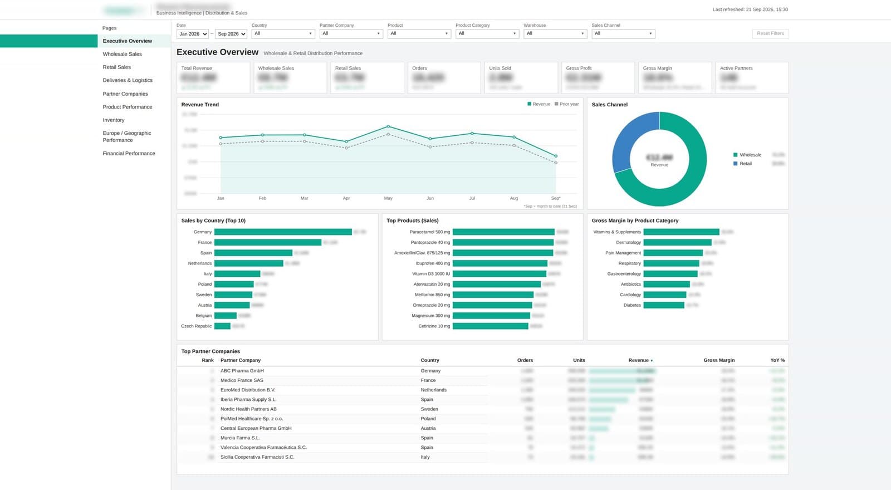Image resolution: width=891 pixels, height=490 pixels.
Task: Select the Iberia Pharma Supply S.L. row
Action: click(482, 400)
